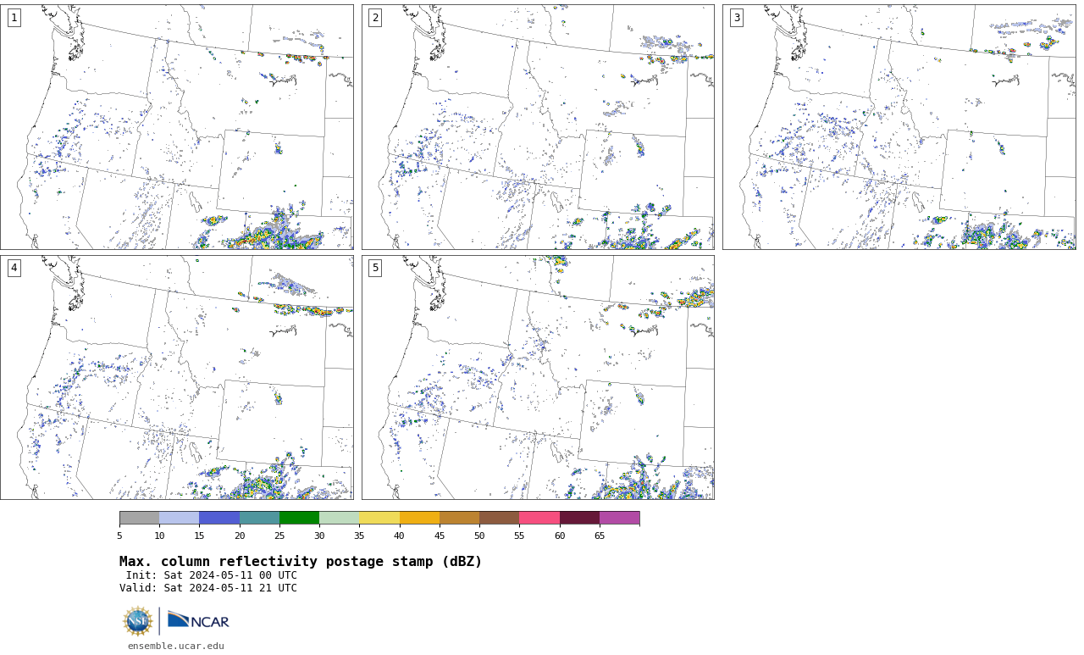
Task: Click colorbar tick label 30
Action: 319,536
